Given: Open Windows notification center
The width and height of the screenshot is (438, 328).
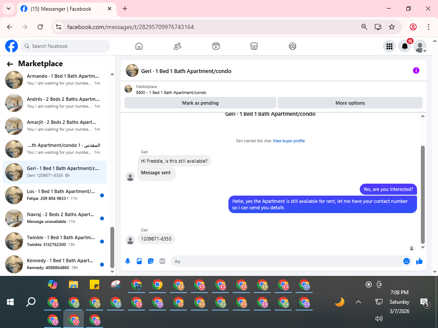Looking at the screenshot, I should pyautogui.click(x=425, y=302).
